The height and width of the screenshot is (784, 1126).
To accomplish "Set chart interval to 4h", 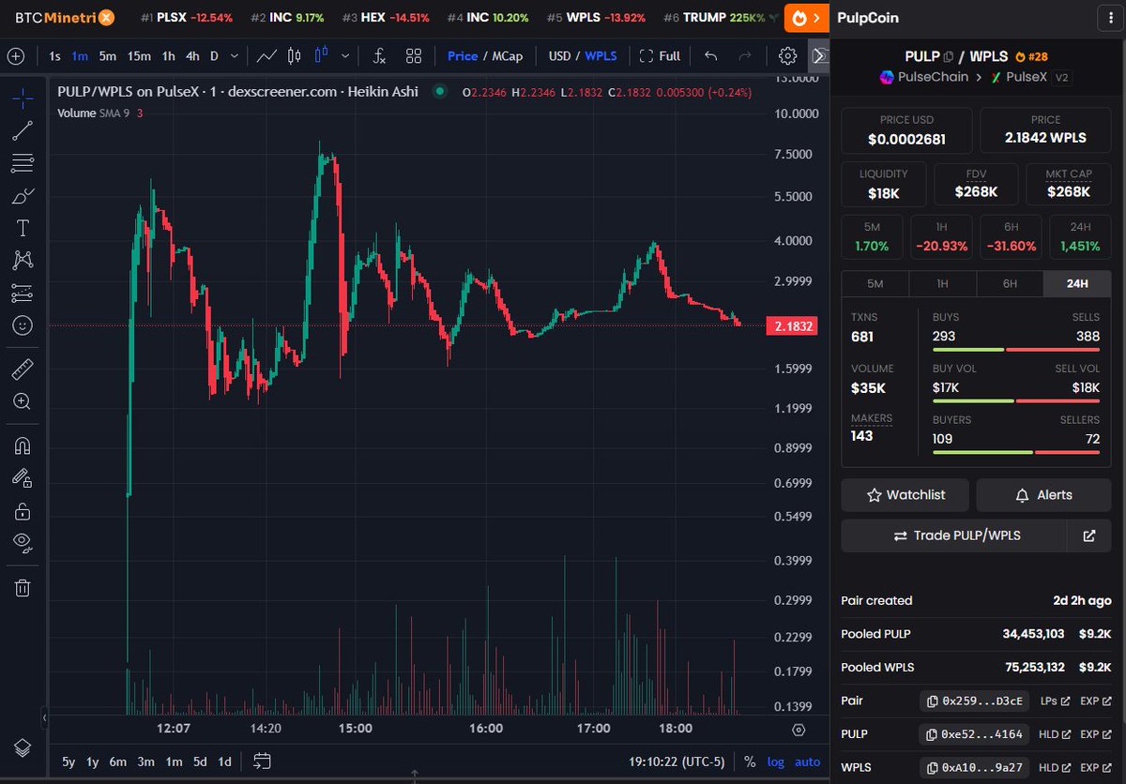I will coord(192,56).
